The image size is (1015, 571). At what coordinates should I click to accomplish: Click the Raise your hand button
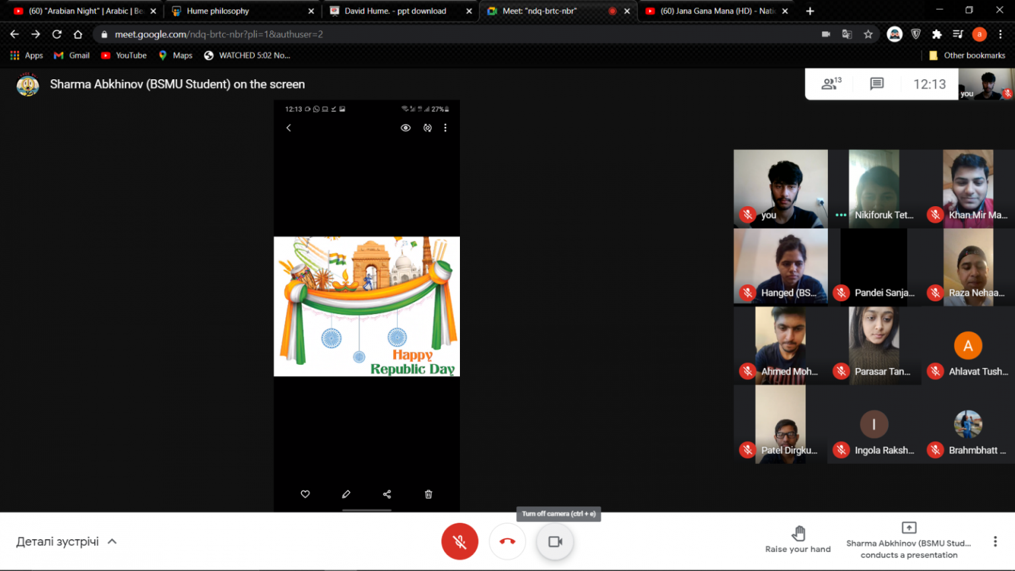click(798, 540)
